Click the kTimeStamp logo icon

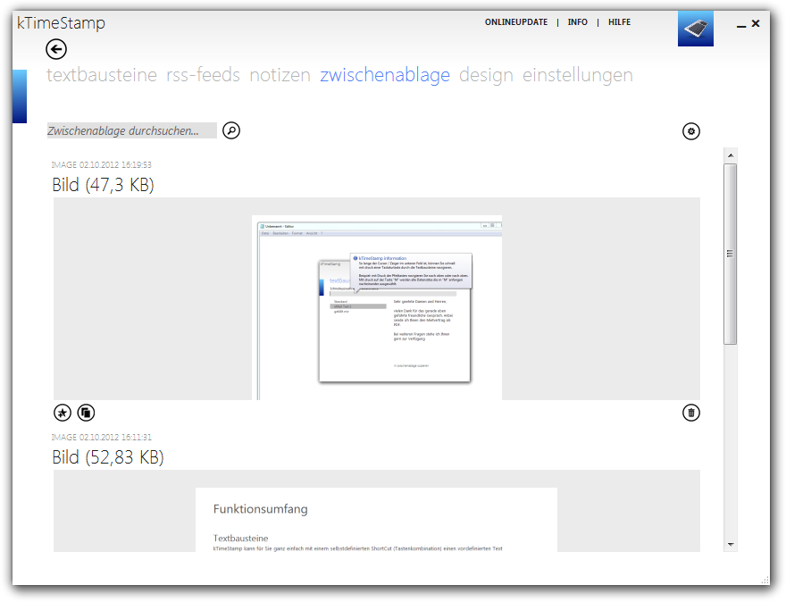click(696, 29)
